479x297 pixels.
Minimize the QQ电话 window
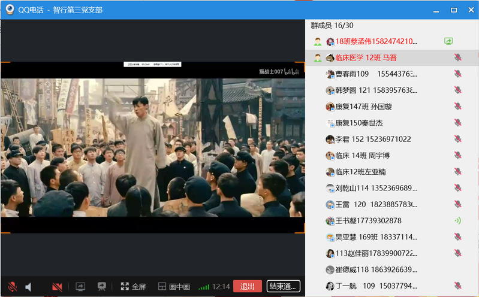point(436,10)
